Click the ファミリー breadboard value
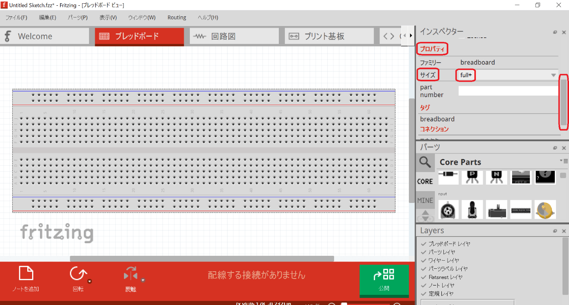Image resolution: width=569 pixels, height=305 pixels. tap(478, 63)
